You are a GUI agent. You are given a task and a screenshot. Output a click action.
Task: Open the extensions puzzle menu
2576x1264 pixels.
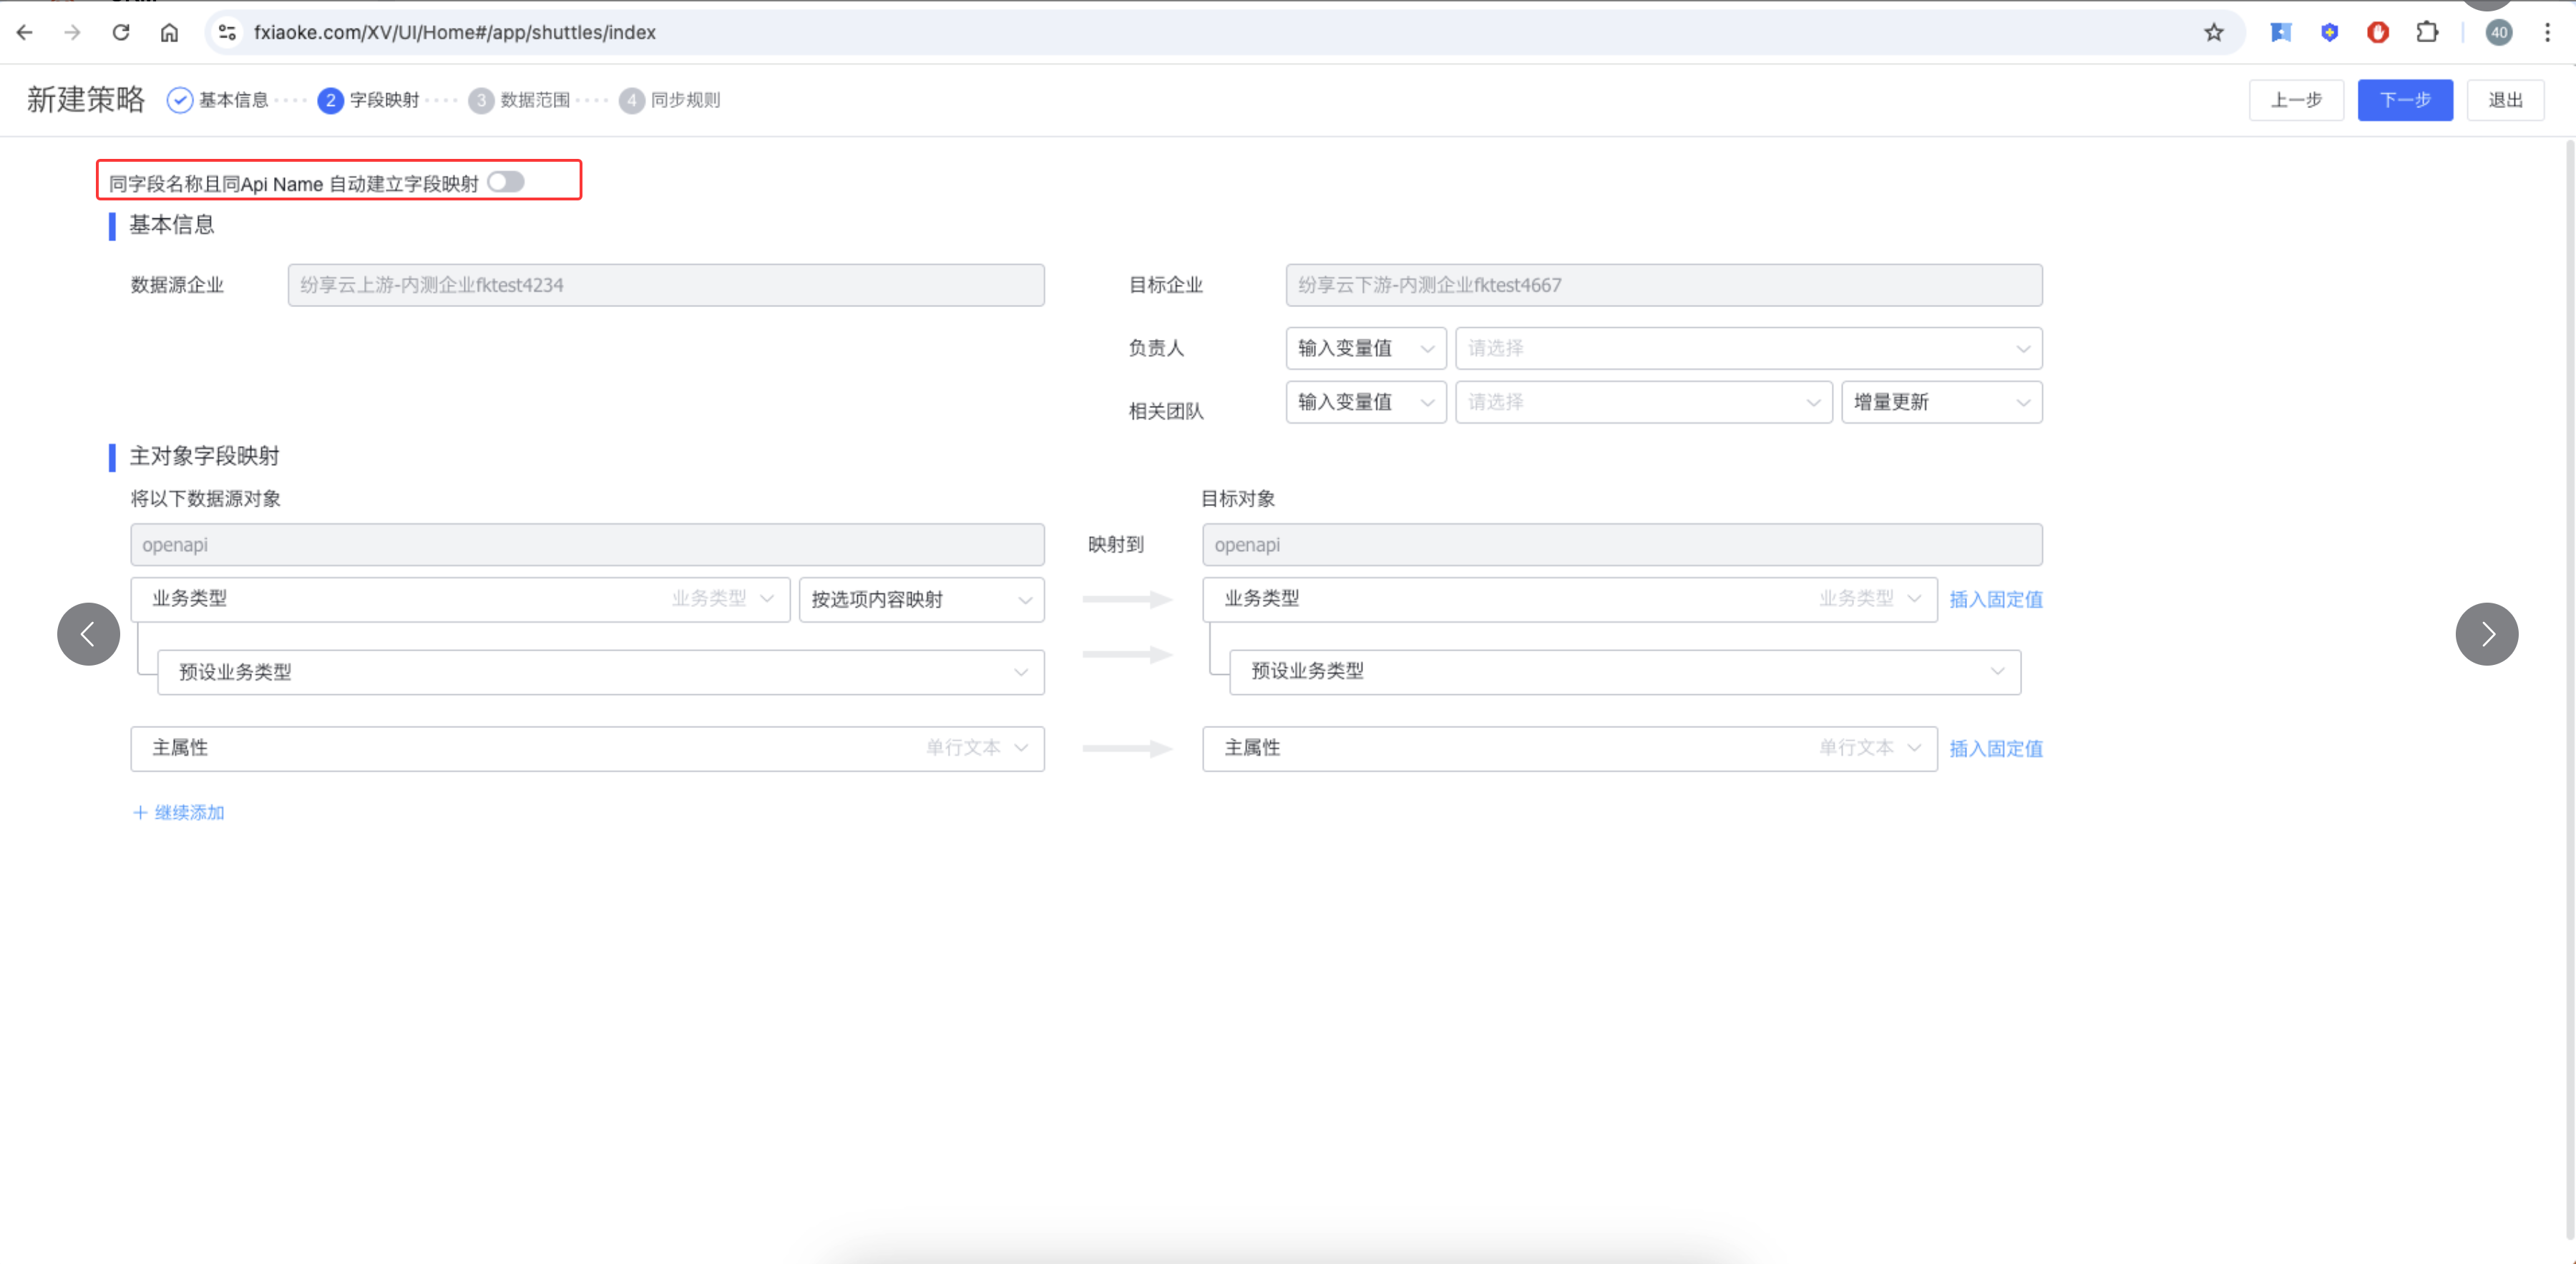click(x=2427, y=33)
